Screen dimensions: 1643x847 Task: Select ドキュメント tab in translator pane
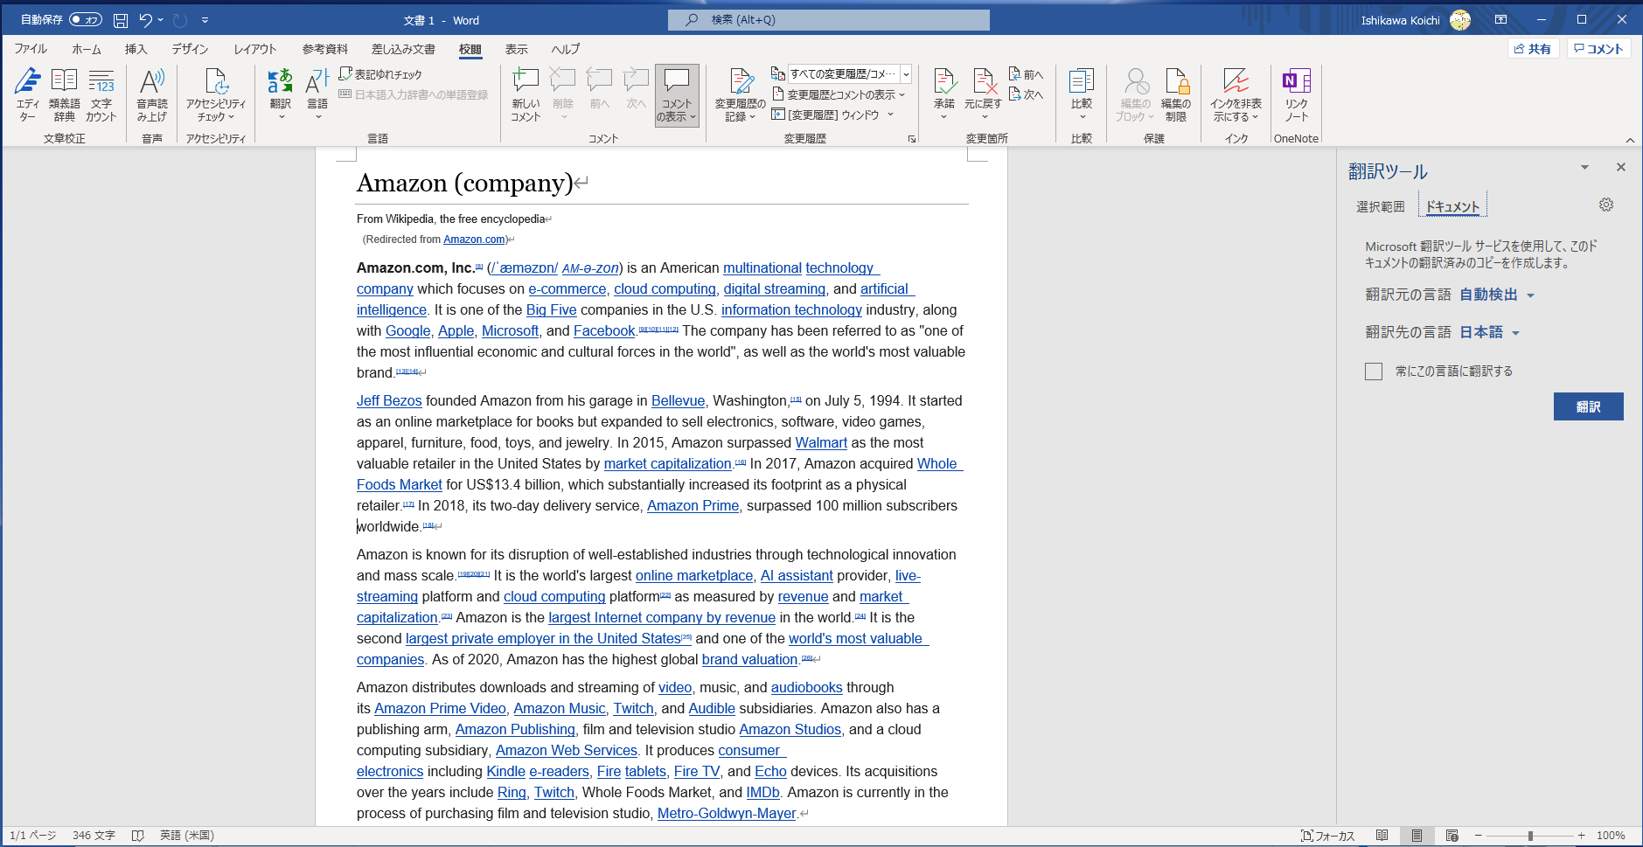[1452, 206]
